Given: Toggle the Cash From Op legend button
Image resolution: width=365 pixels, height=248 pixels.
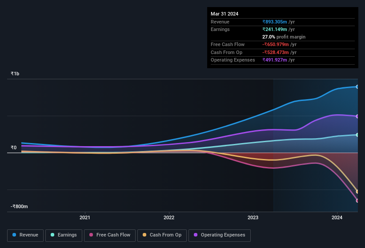Looking at the screenshot, I should pos(162,235).
